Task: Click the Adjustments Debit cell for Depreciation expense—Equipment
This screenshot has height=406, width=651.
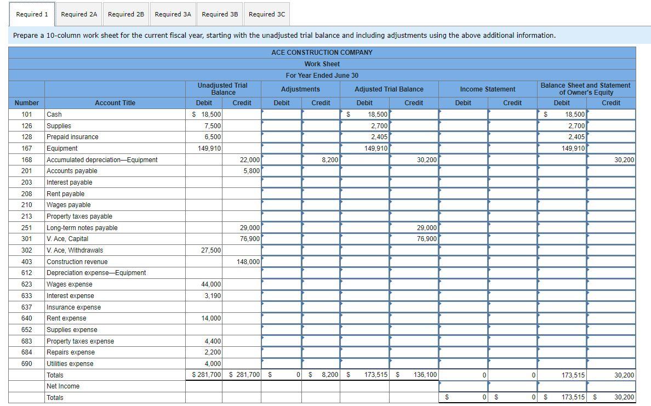Action: click(x=282, y=273)
